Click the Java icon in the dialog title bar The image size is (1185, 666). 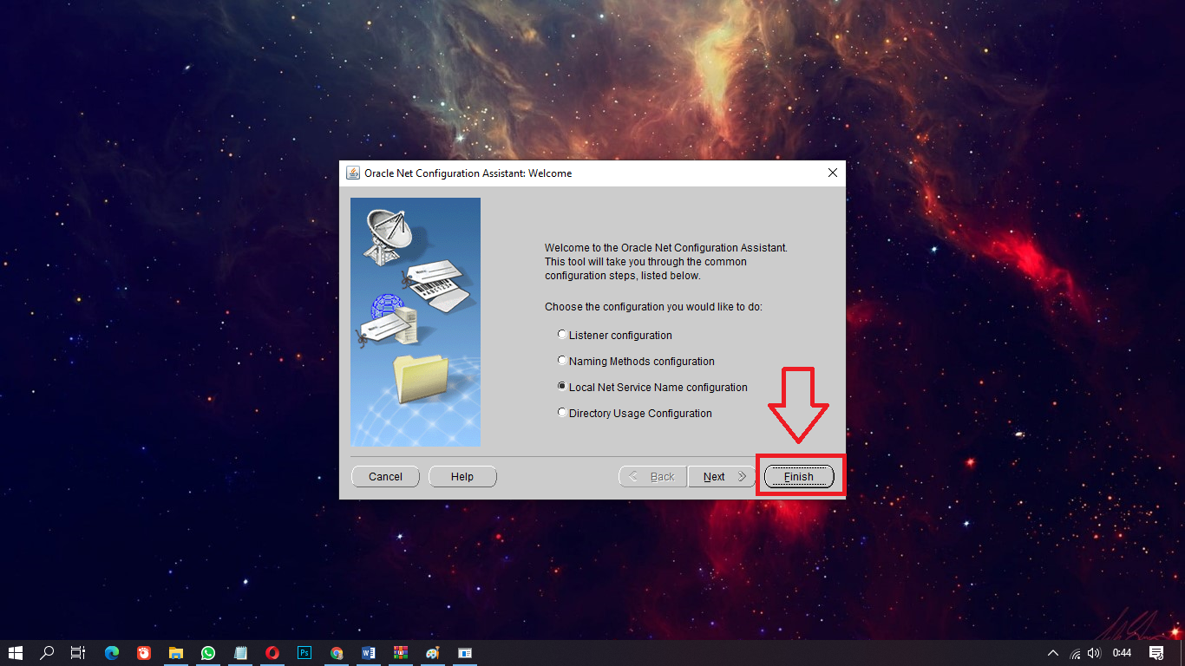353,173
